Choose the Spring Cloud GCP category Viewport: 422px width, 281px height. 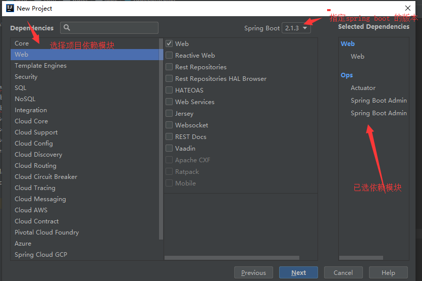coord(85,254)
